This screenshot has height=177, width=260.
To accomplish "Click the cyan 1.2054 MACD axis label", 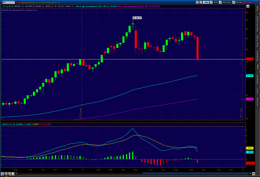I will click(x=250, y=152).
